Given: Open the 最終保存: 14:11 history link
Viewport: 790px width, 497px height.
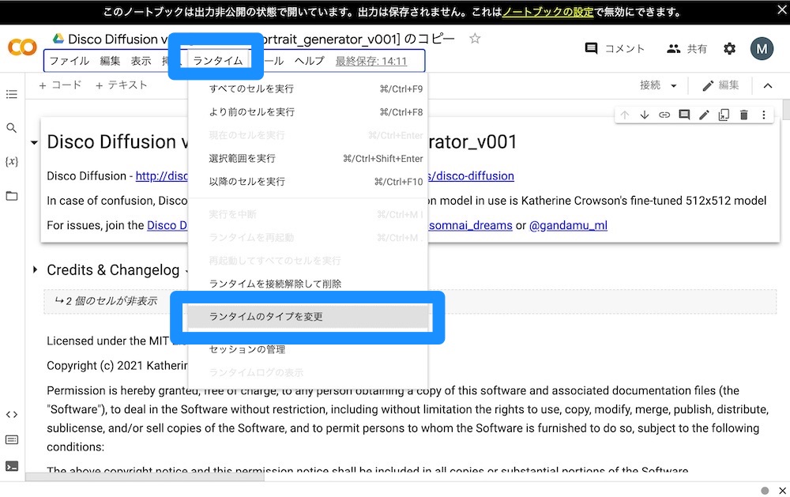Looking at the screenshot, I should [371, 61].
